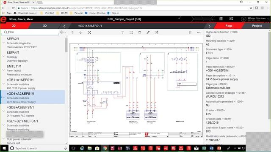Collapse the =GD1+A2&EFS1/1 page entry
The image size is (271, 152).
tap(4, 98)
